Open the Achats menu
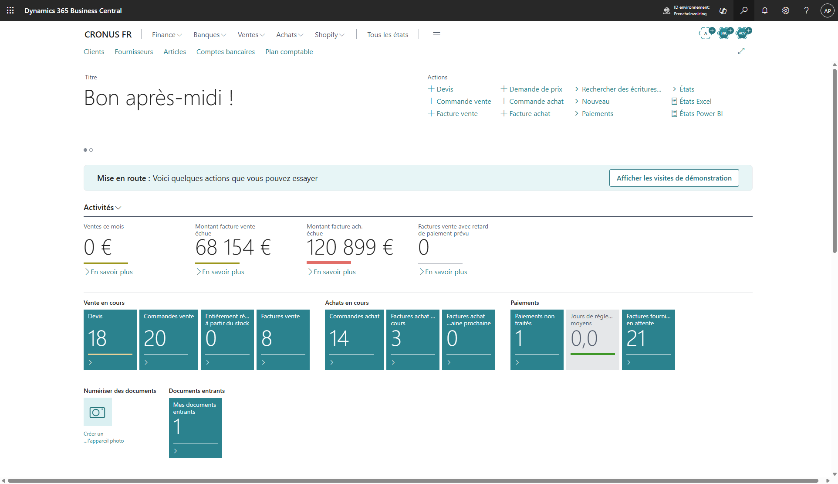 click(290, 34)
